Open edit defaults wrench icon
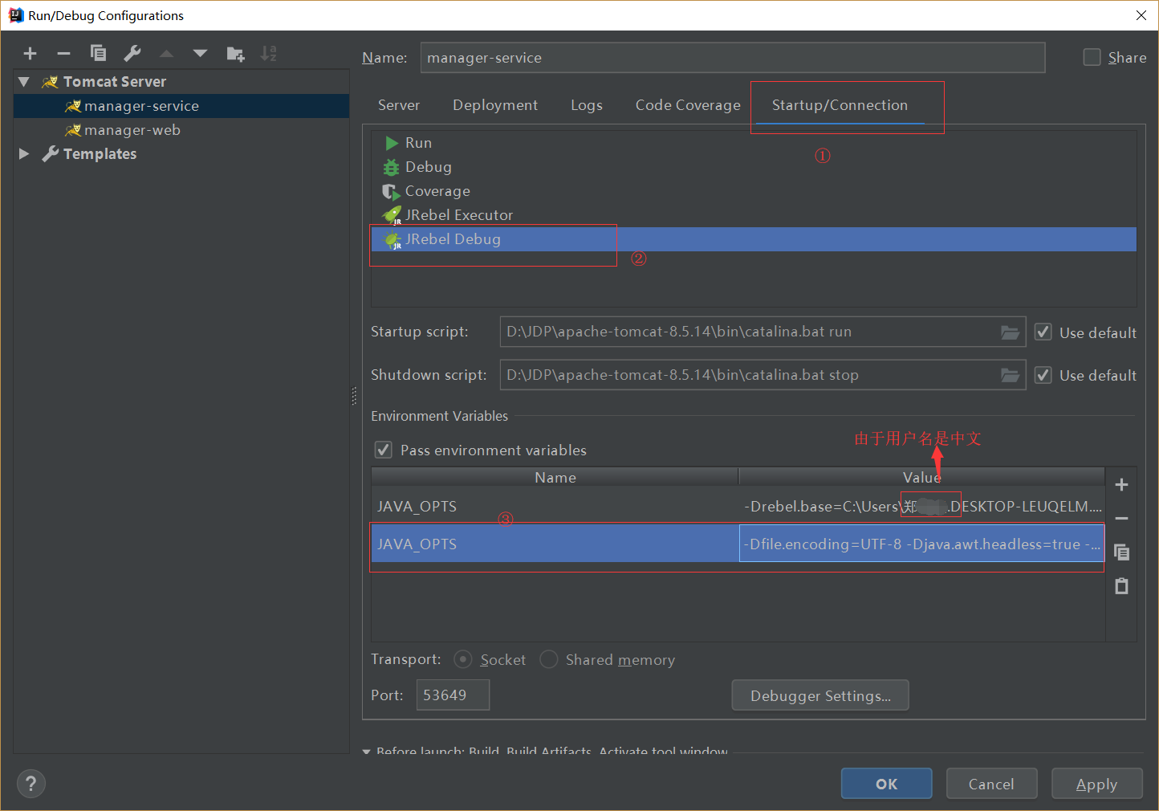Viewport: 1159px width, 811px height. click(x=132, y=54)
